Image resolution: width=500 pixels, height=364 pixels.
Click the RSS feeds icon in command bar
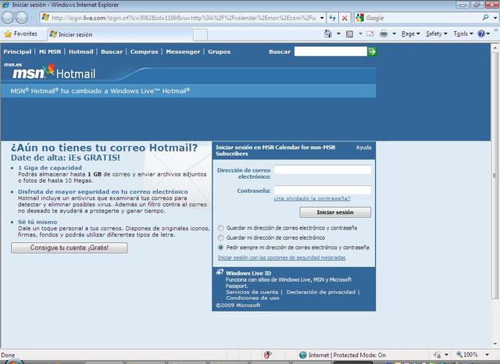click(x=349, y=34)
